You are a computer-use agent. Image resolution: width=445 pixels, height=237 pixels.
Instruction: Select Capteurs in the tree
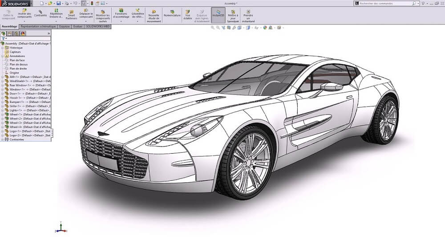point(15,52)
